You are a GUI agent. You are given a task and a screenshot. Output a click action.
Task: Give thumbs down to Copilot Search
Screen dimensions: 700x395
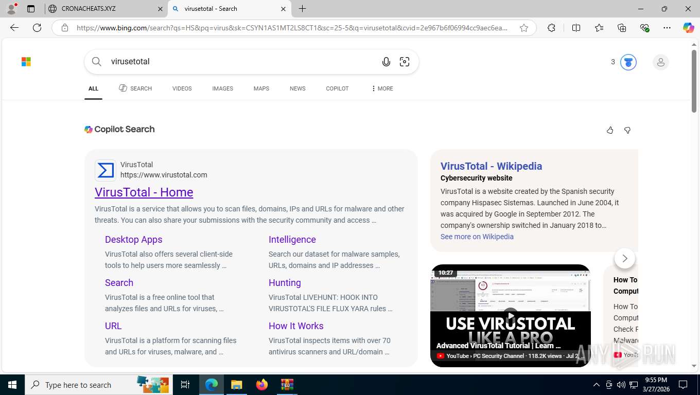pos(627,130)
